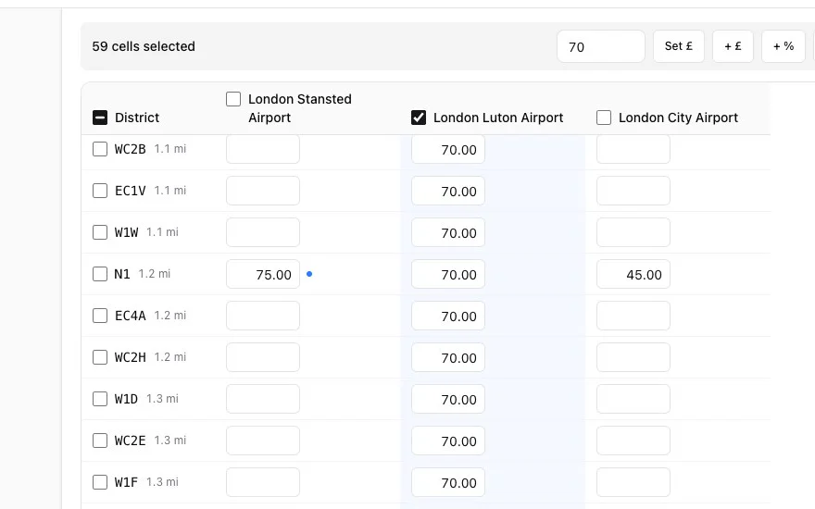The image size is (815, 509).
Task: Click the District column header text
Action: pyautogui.click(x=137, y=118)
